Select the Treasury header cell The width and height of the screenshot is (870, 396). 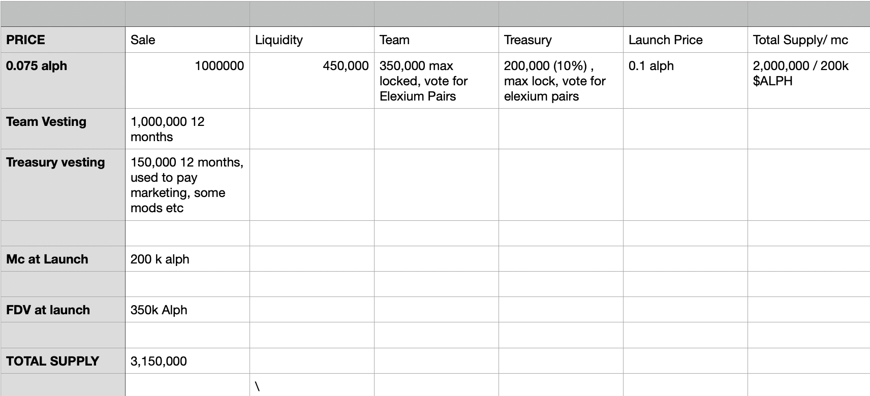(x=561, y=40)
